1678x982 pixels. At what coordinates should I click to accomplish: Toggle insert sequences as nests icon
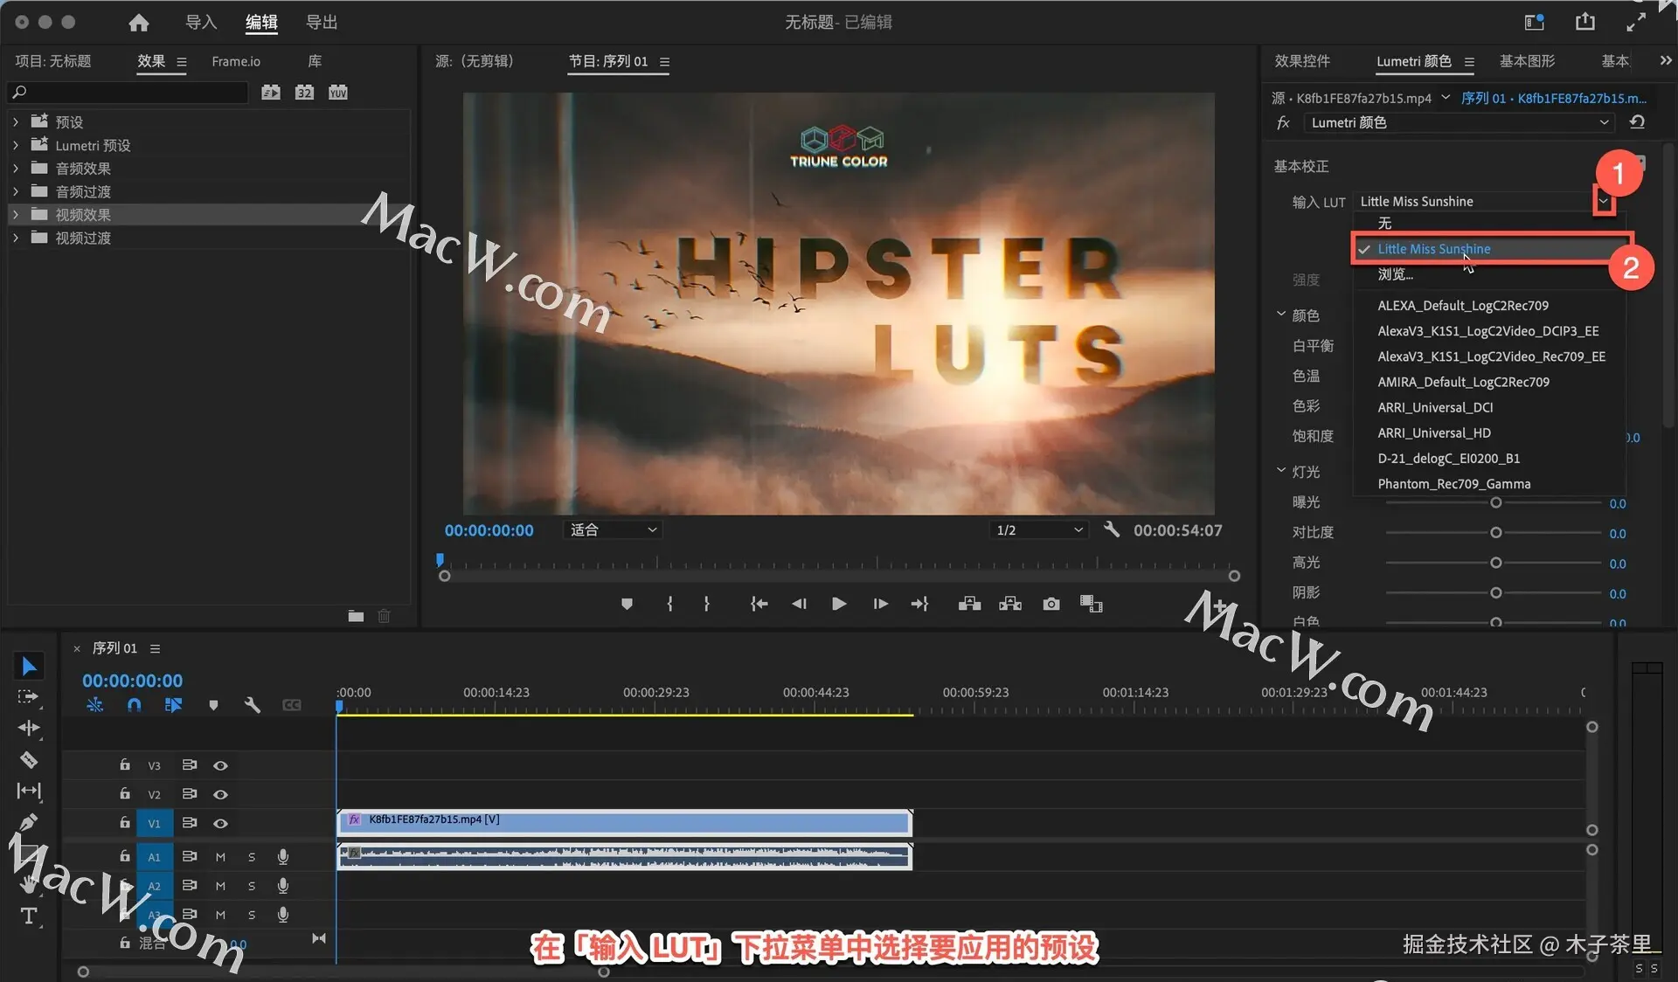95,705
